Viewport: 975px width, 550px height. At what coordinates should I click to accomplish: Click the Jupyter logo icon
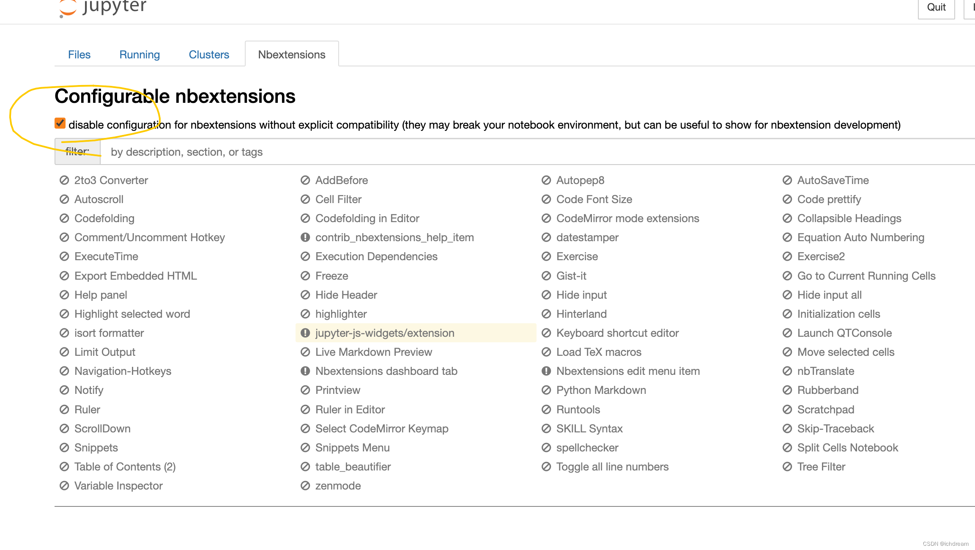click(68, 8)
